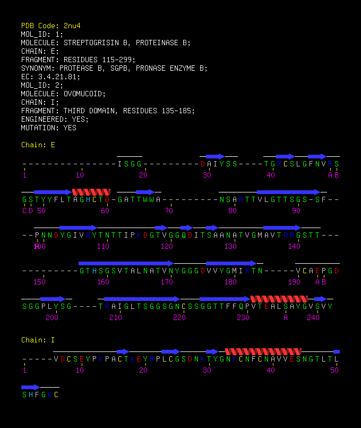Viewport: 361px width, 428px height.
Task: Click the strand arrow above PLYS near 200
Action: (53, 299)
